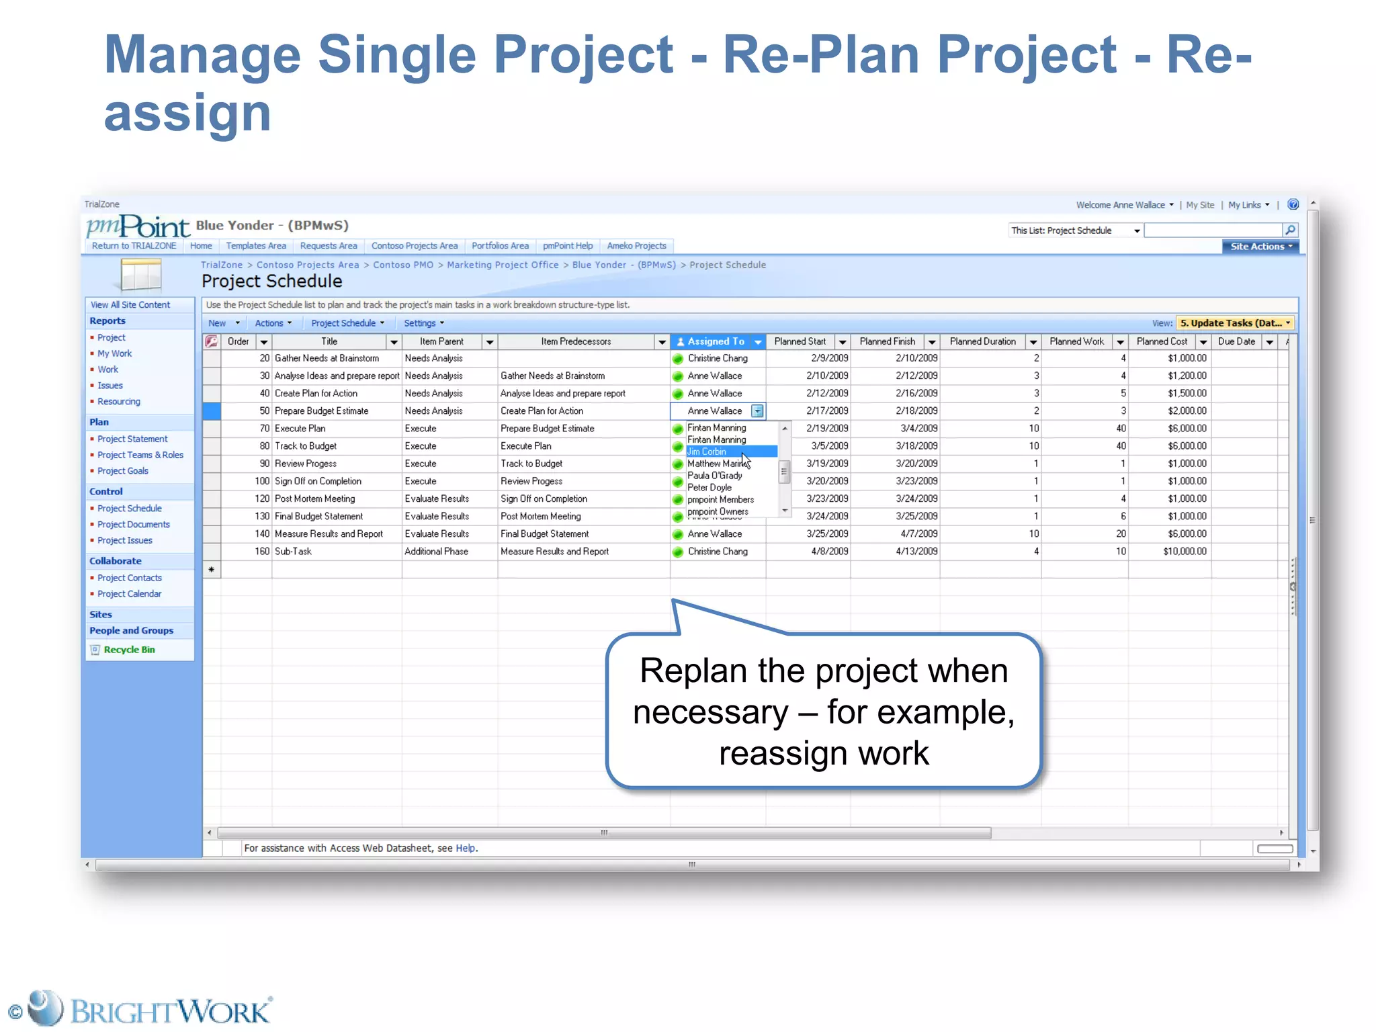Switch to the Contoso Projects Area tab
Screen dimensions: 1376x1032
[415, 246]
